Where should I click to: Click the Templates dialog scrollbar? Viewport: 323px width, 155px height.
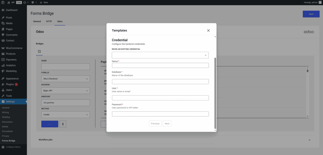coord(215,92)
